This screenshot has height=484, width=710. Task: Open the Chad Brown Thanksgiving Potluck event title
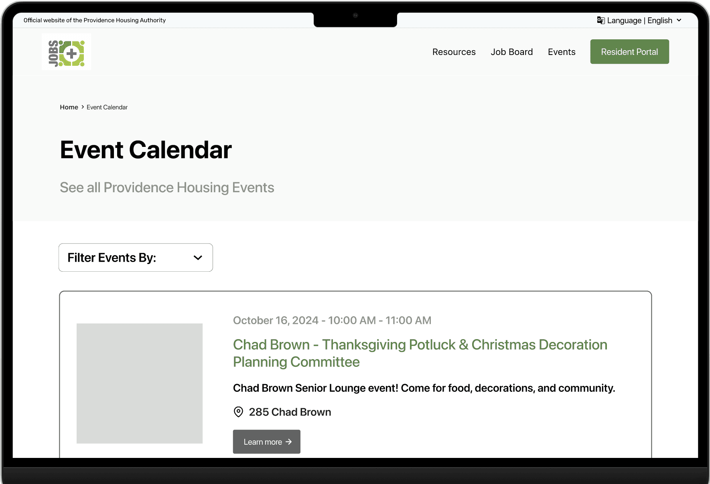tap(420, 353)
